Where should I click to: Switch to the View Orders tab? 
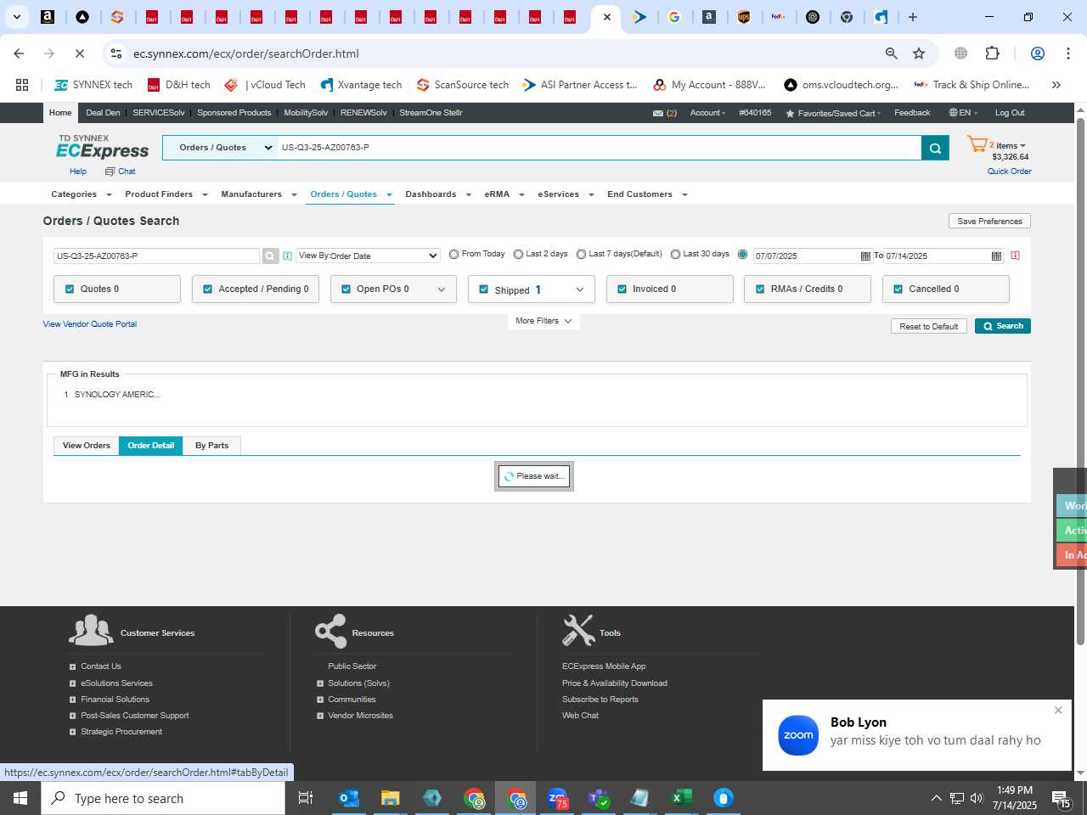[x=86, y=446]
